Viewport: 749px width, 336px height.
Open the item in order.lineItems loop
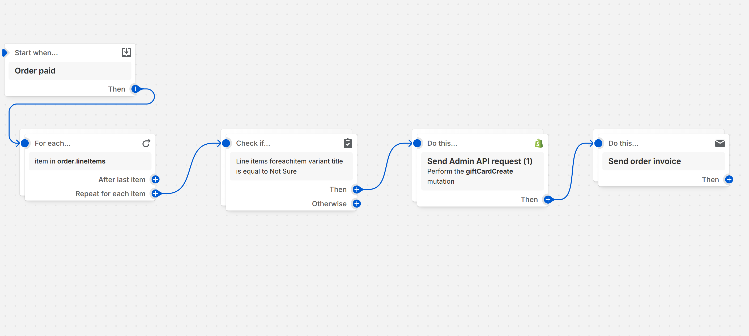(x=90, y=161)
